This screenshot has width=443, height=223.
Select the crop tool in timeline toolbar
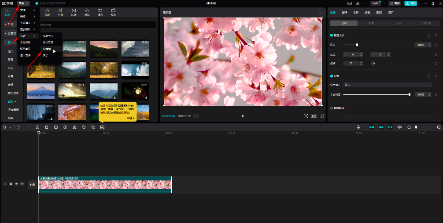tap(93, 127)
